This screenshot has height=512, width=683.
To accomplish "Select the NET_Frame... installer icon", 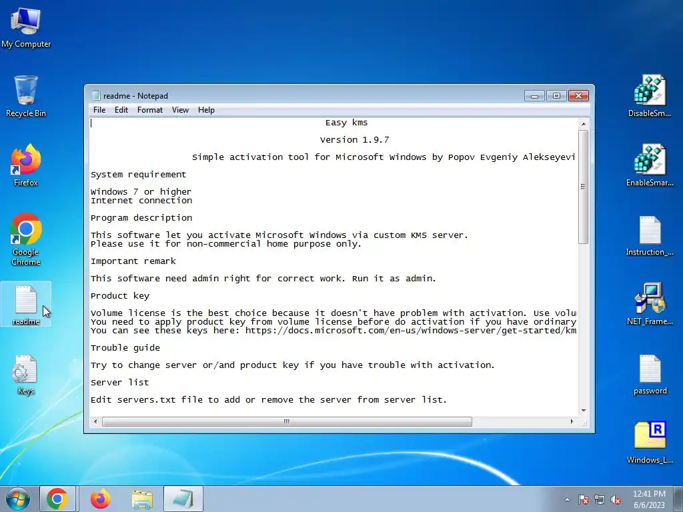I will tap(650, 304).
